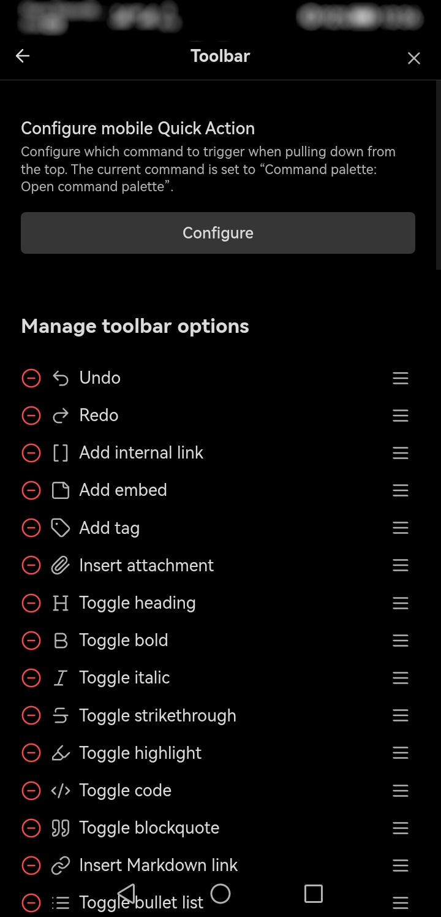Grab the reorder handle next to Redo

click(400, 416)
